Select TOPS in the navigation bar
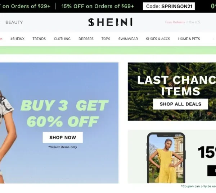The width and height of the screenshot is (216, 193). pyautogui.click(x=106, y=39)
